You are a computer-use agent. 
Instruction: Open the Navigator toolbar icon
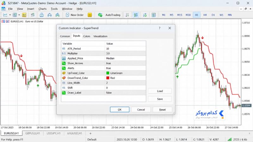42,15
